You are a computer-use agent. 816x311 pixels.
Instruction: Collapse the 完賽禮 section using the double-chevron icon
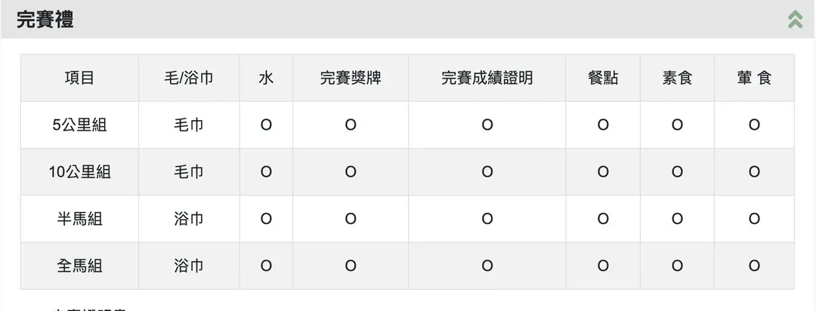point(794,20)
